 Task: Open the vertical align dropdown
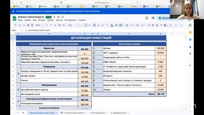tap(133, 25)
